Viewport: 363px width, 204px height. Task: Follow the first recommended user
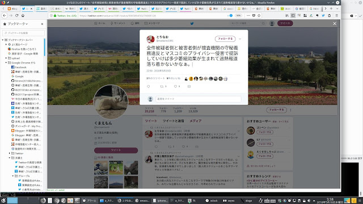[265, 132]
